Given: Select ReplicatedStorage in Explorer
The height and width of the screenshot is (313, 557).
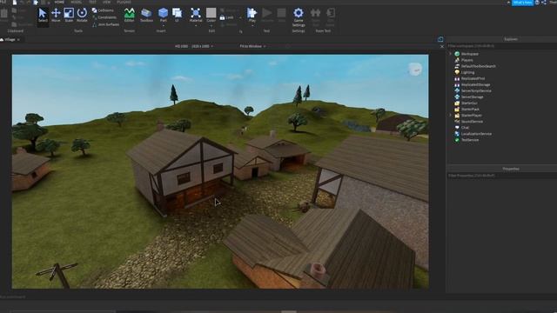Looking at the screenshot, I should point(476,85).
